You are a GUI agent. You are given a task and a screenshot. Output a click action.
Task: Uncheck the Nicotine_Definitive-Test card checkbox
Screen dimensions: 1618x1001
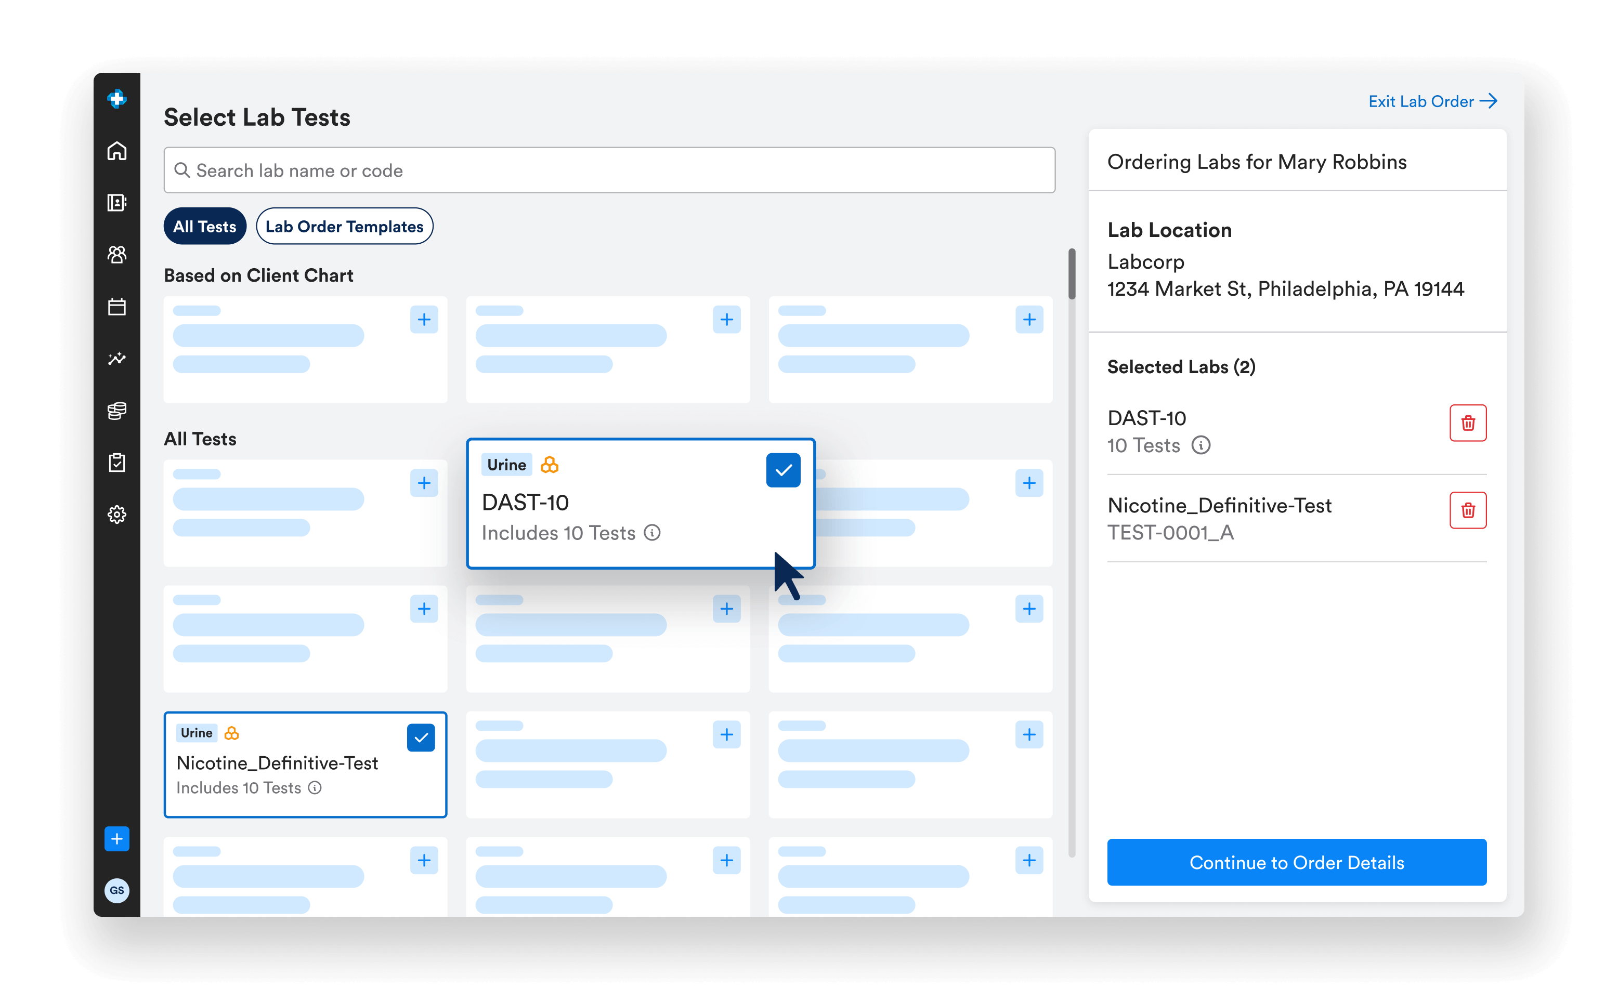[x=421, y=737]
